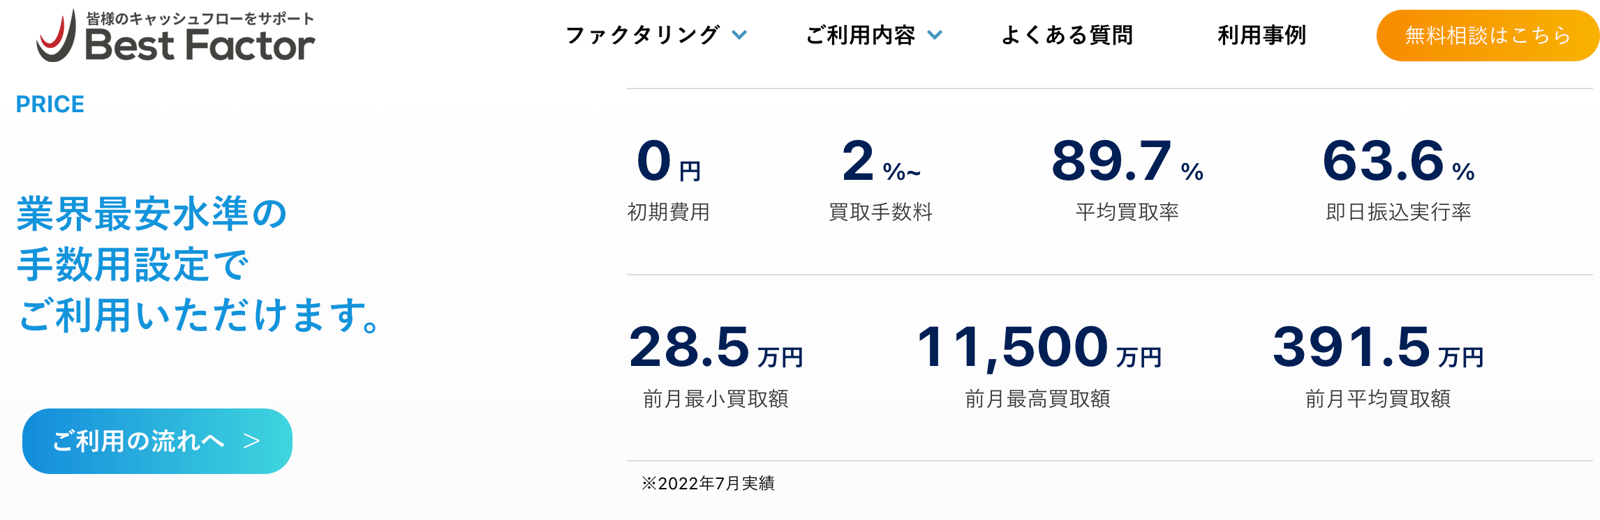Open the 利用事例 nav link

(x=1261, y=35)
